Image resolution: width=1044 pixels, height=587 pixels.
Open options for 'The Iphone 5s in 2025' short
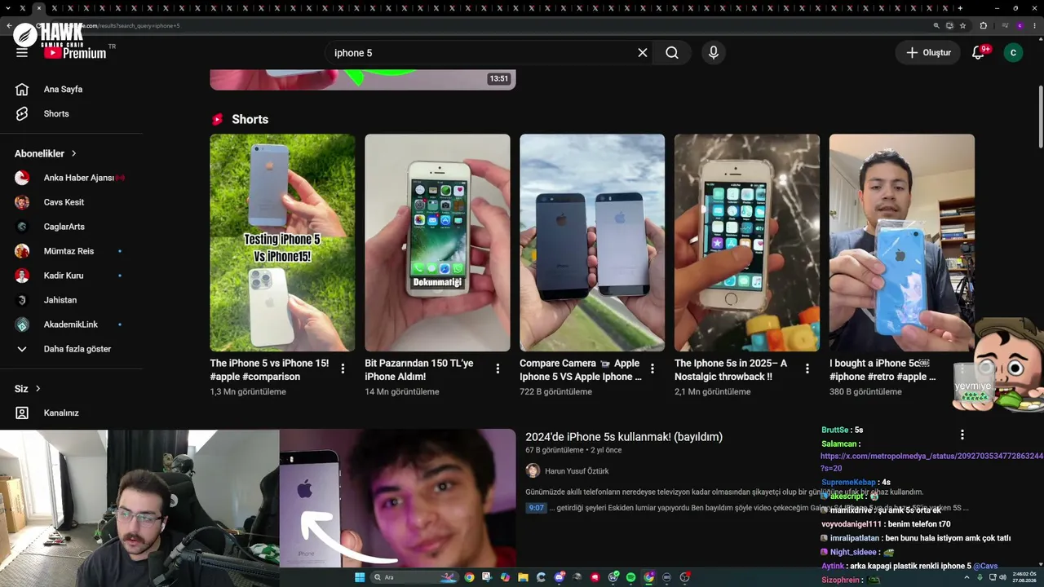pyautogui.click(x=807, y=369)
